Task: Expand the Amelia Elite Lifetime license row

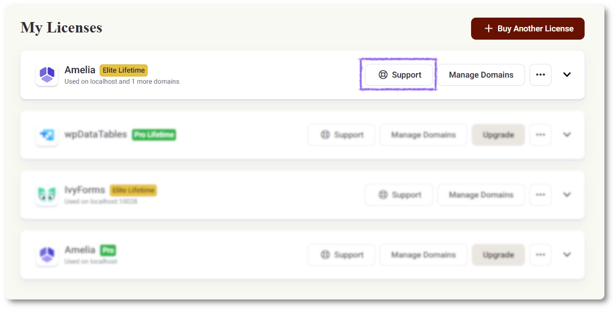Action: click(567, 75)
